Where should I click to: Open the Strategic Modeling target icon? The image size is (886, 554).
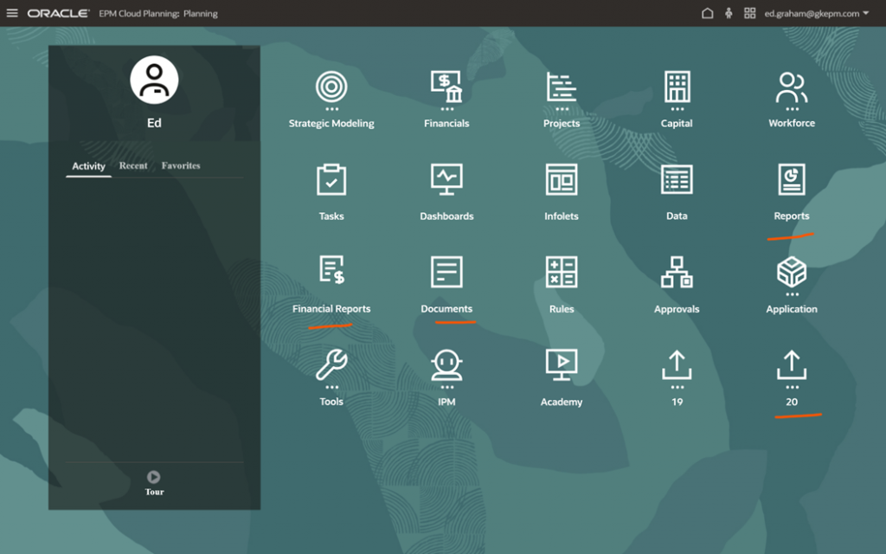tap(331, 87)
